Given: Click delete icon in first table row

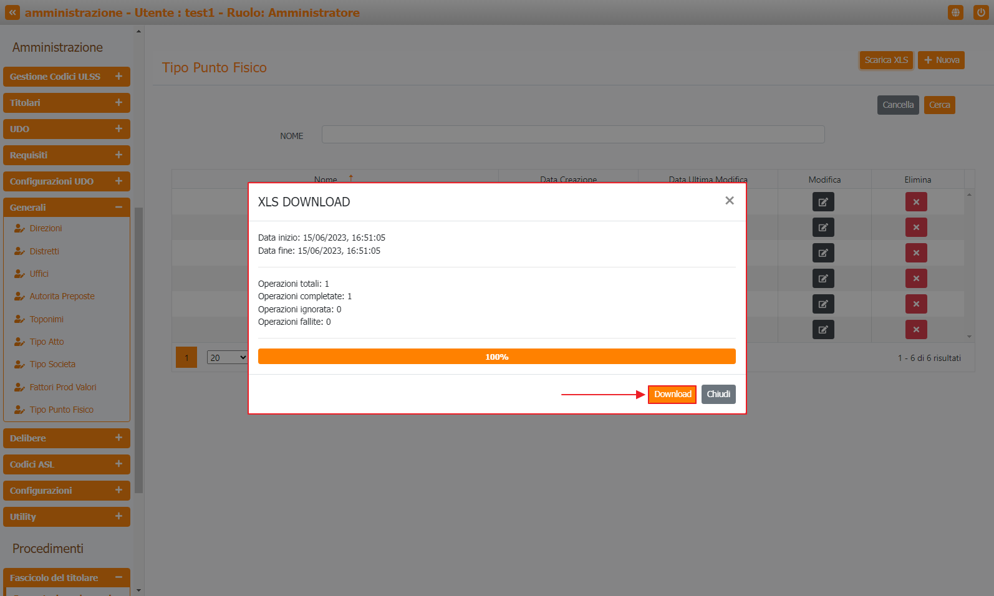Looking at the screenshot, I should [x=916, y=202].
